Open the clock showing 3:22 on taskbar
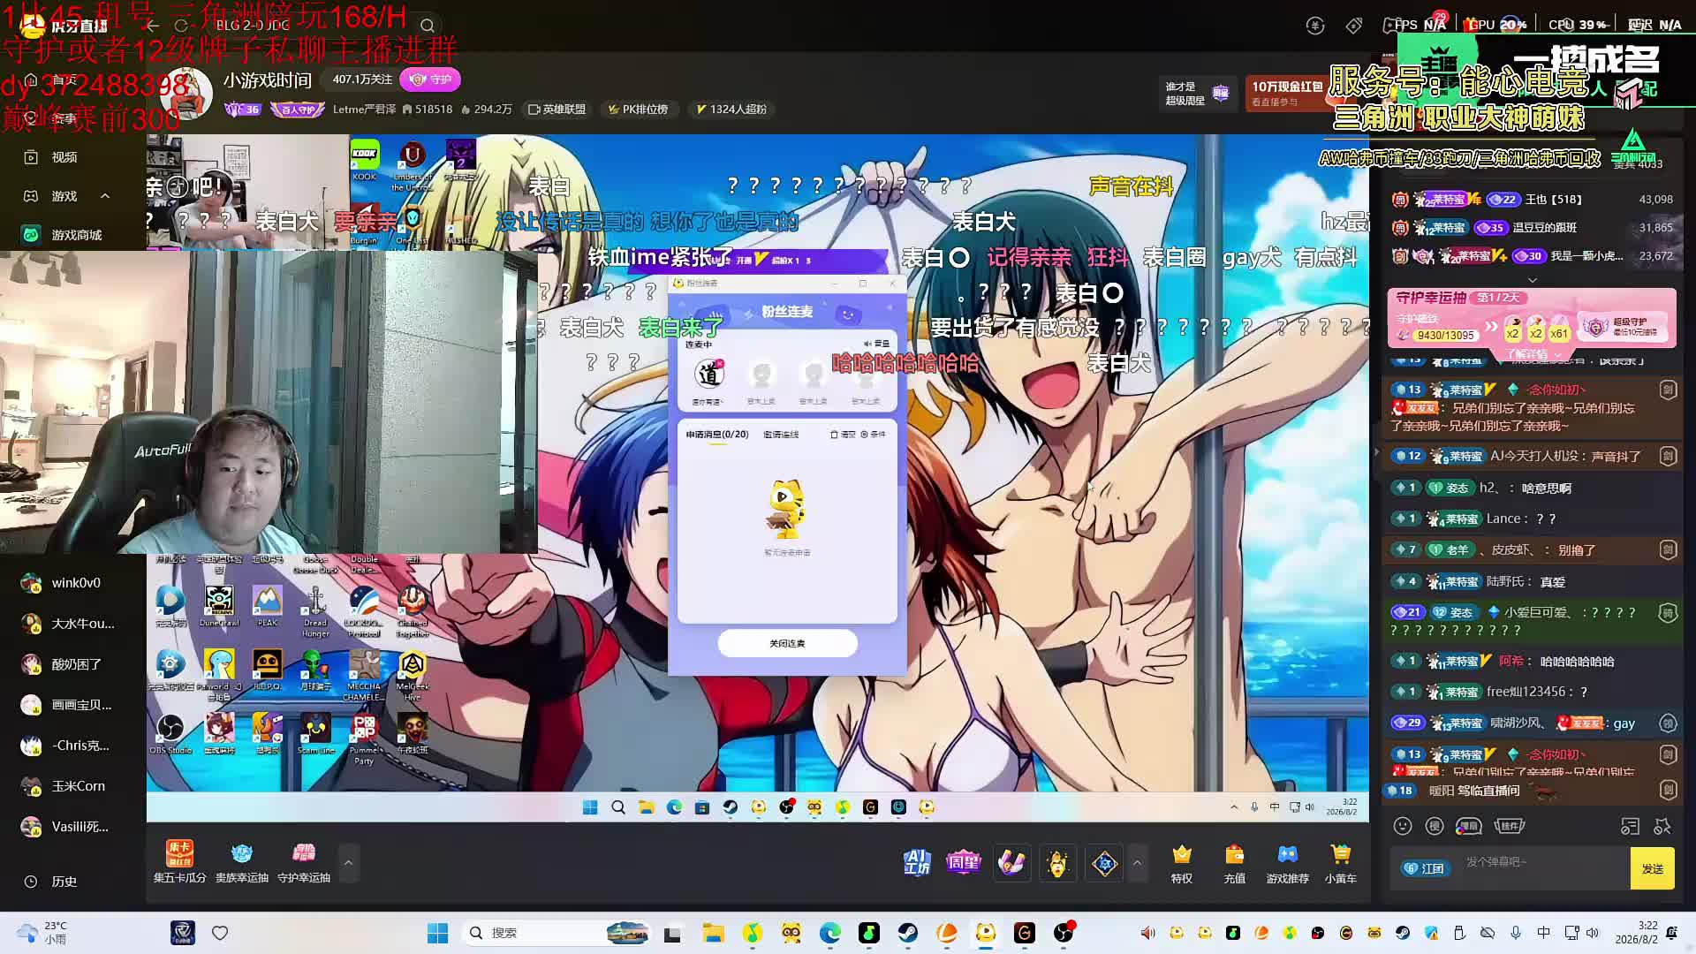The width and height of the screenshot is (1696, 954). point(1637,933)
